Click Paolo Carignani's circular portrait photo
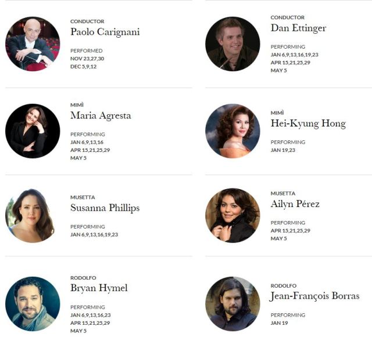The height and width of the screenshot is (337, 372). [x=33, y=44]
